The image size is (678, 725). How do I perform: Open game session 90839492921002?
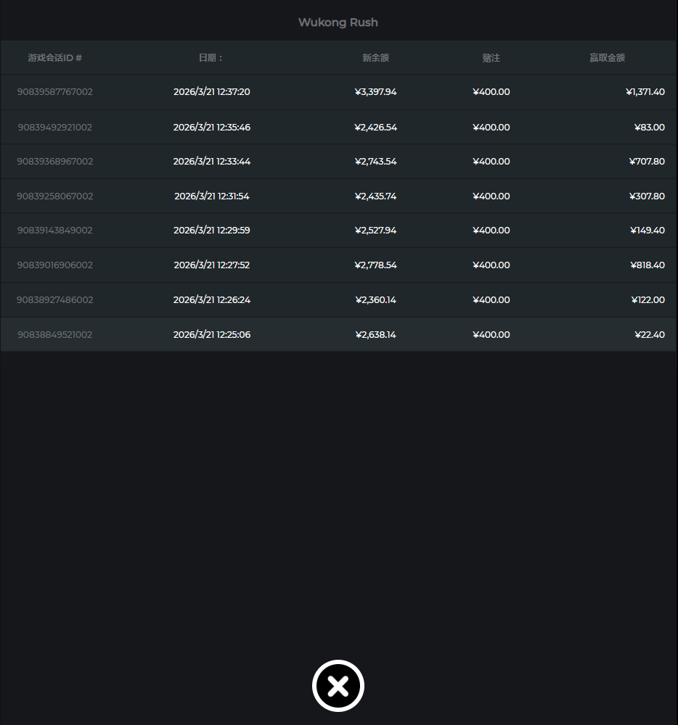pos(55,127)
